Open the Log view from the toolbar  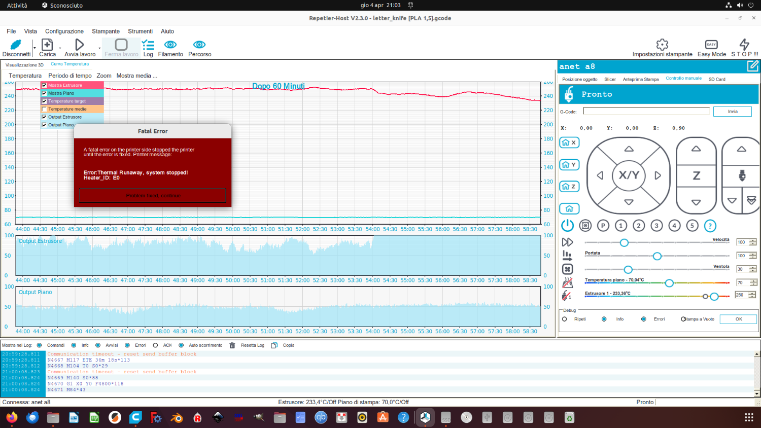pyautogui.click(x=148, y=48)
